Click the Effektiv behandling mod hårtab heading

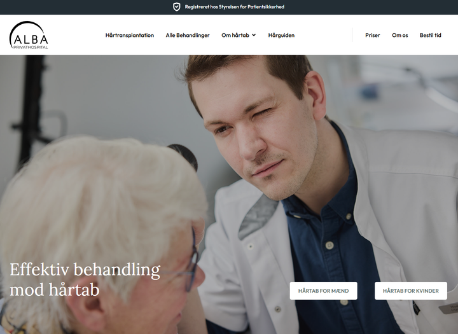[x=85, y=279]
